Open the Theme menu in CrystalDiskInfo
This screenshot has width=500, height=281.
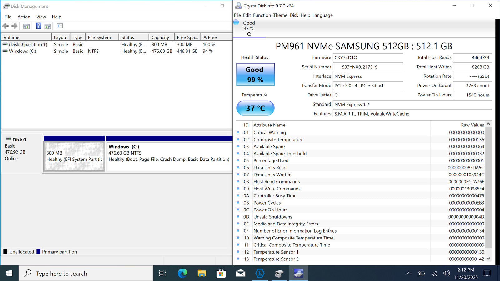(x=280, y=15)
